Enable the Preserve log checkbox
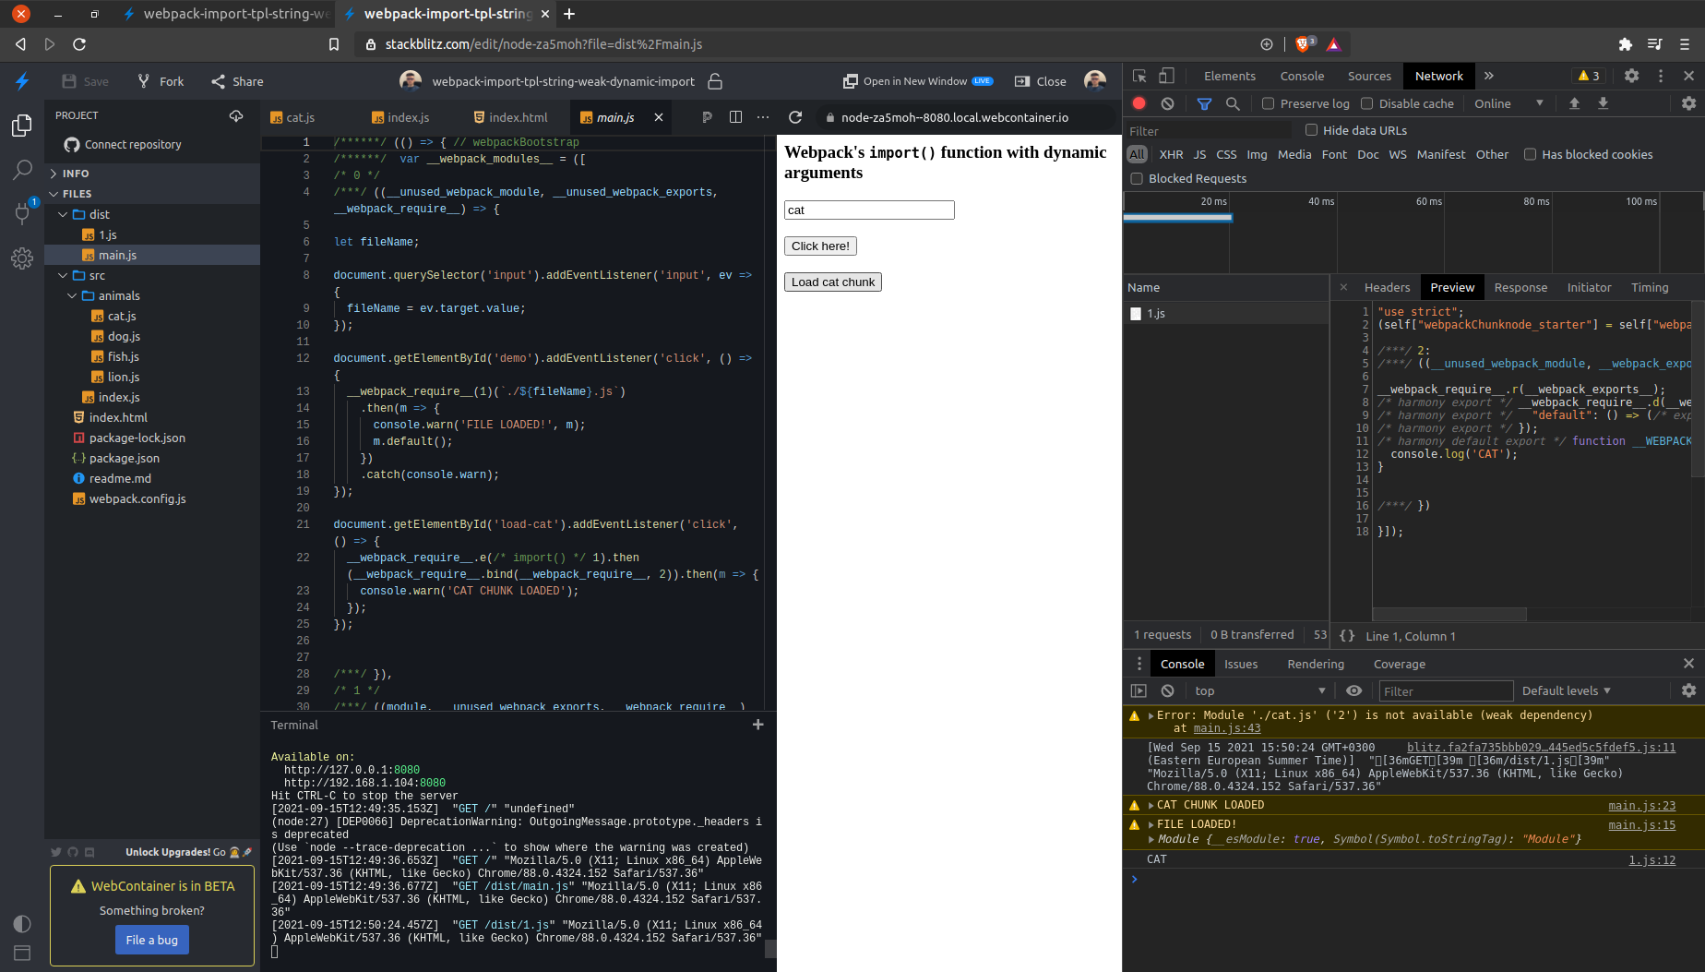 (x=1267, y=103)
